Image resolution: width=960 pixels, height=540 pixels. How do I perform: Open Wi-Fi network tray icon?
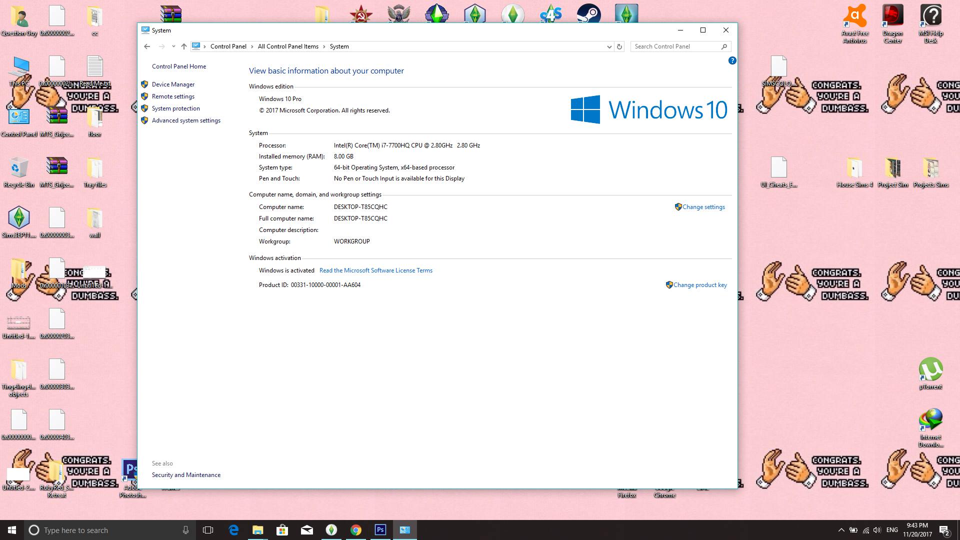[x=865, y=530]
